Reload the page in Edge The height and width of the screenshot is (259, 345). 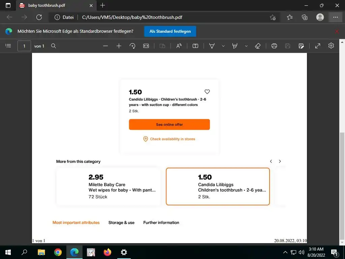[39, 17]
